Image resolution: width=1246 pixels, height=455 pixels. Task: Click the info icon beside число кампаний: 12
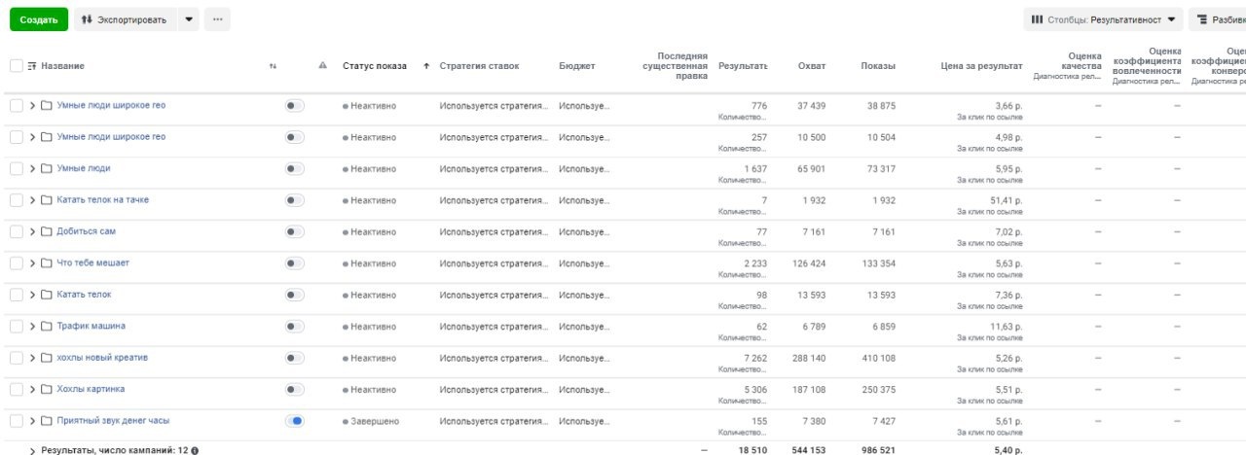(x=195, y=451)
